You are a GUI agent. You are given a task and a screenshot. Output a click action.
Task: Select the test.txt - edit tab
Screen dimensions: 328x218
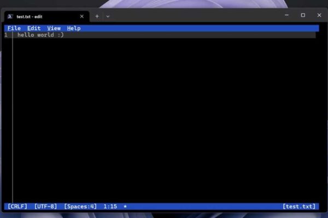pyautogui.click(x=46, y=16)
